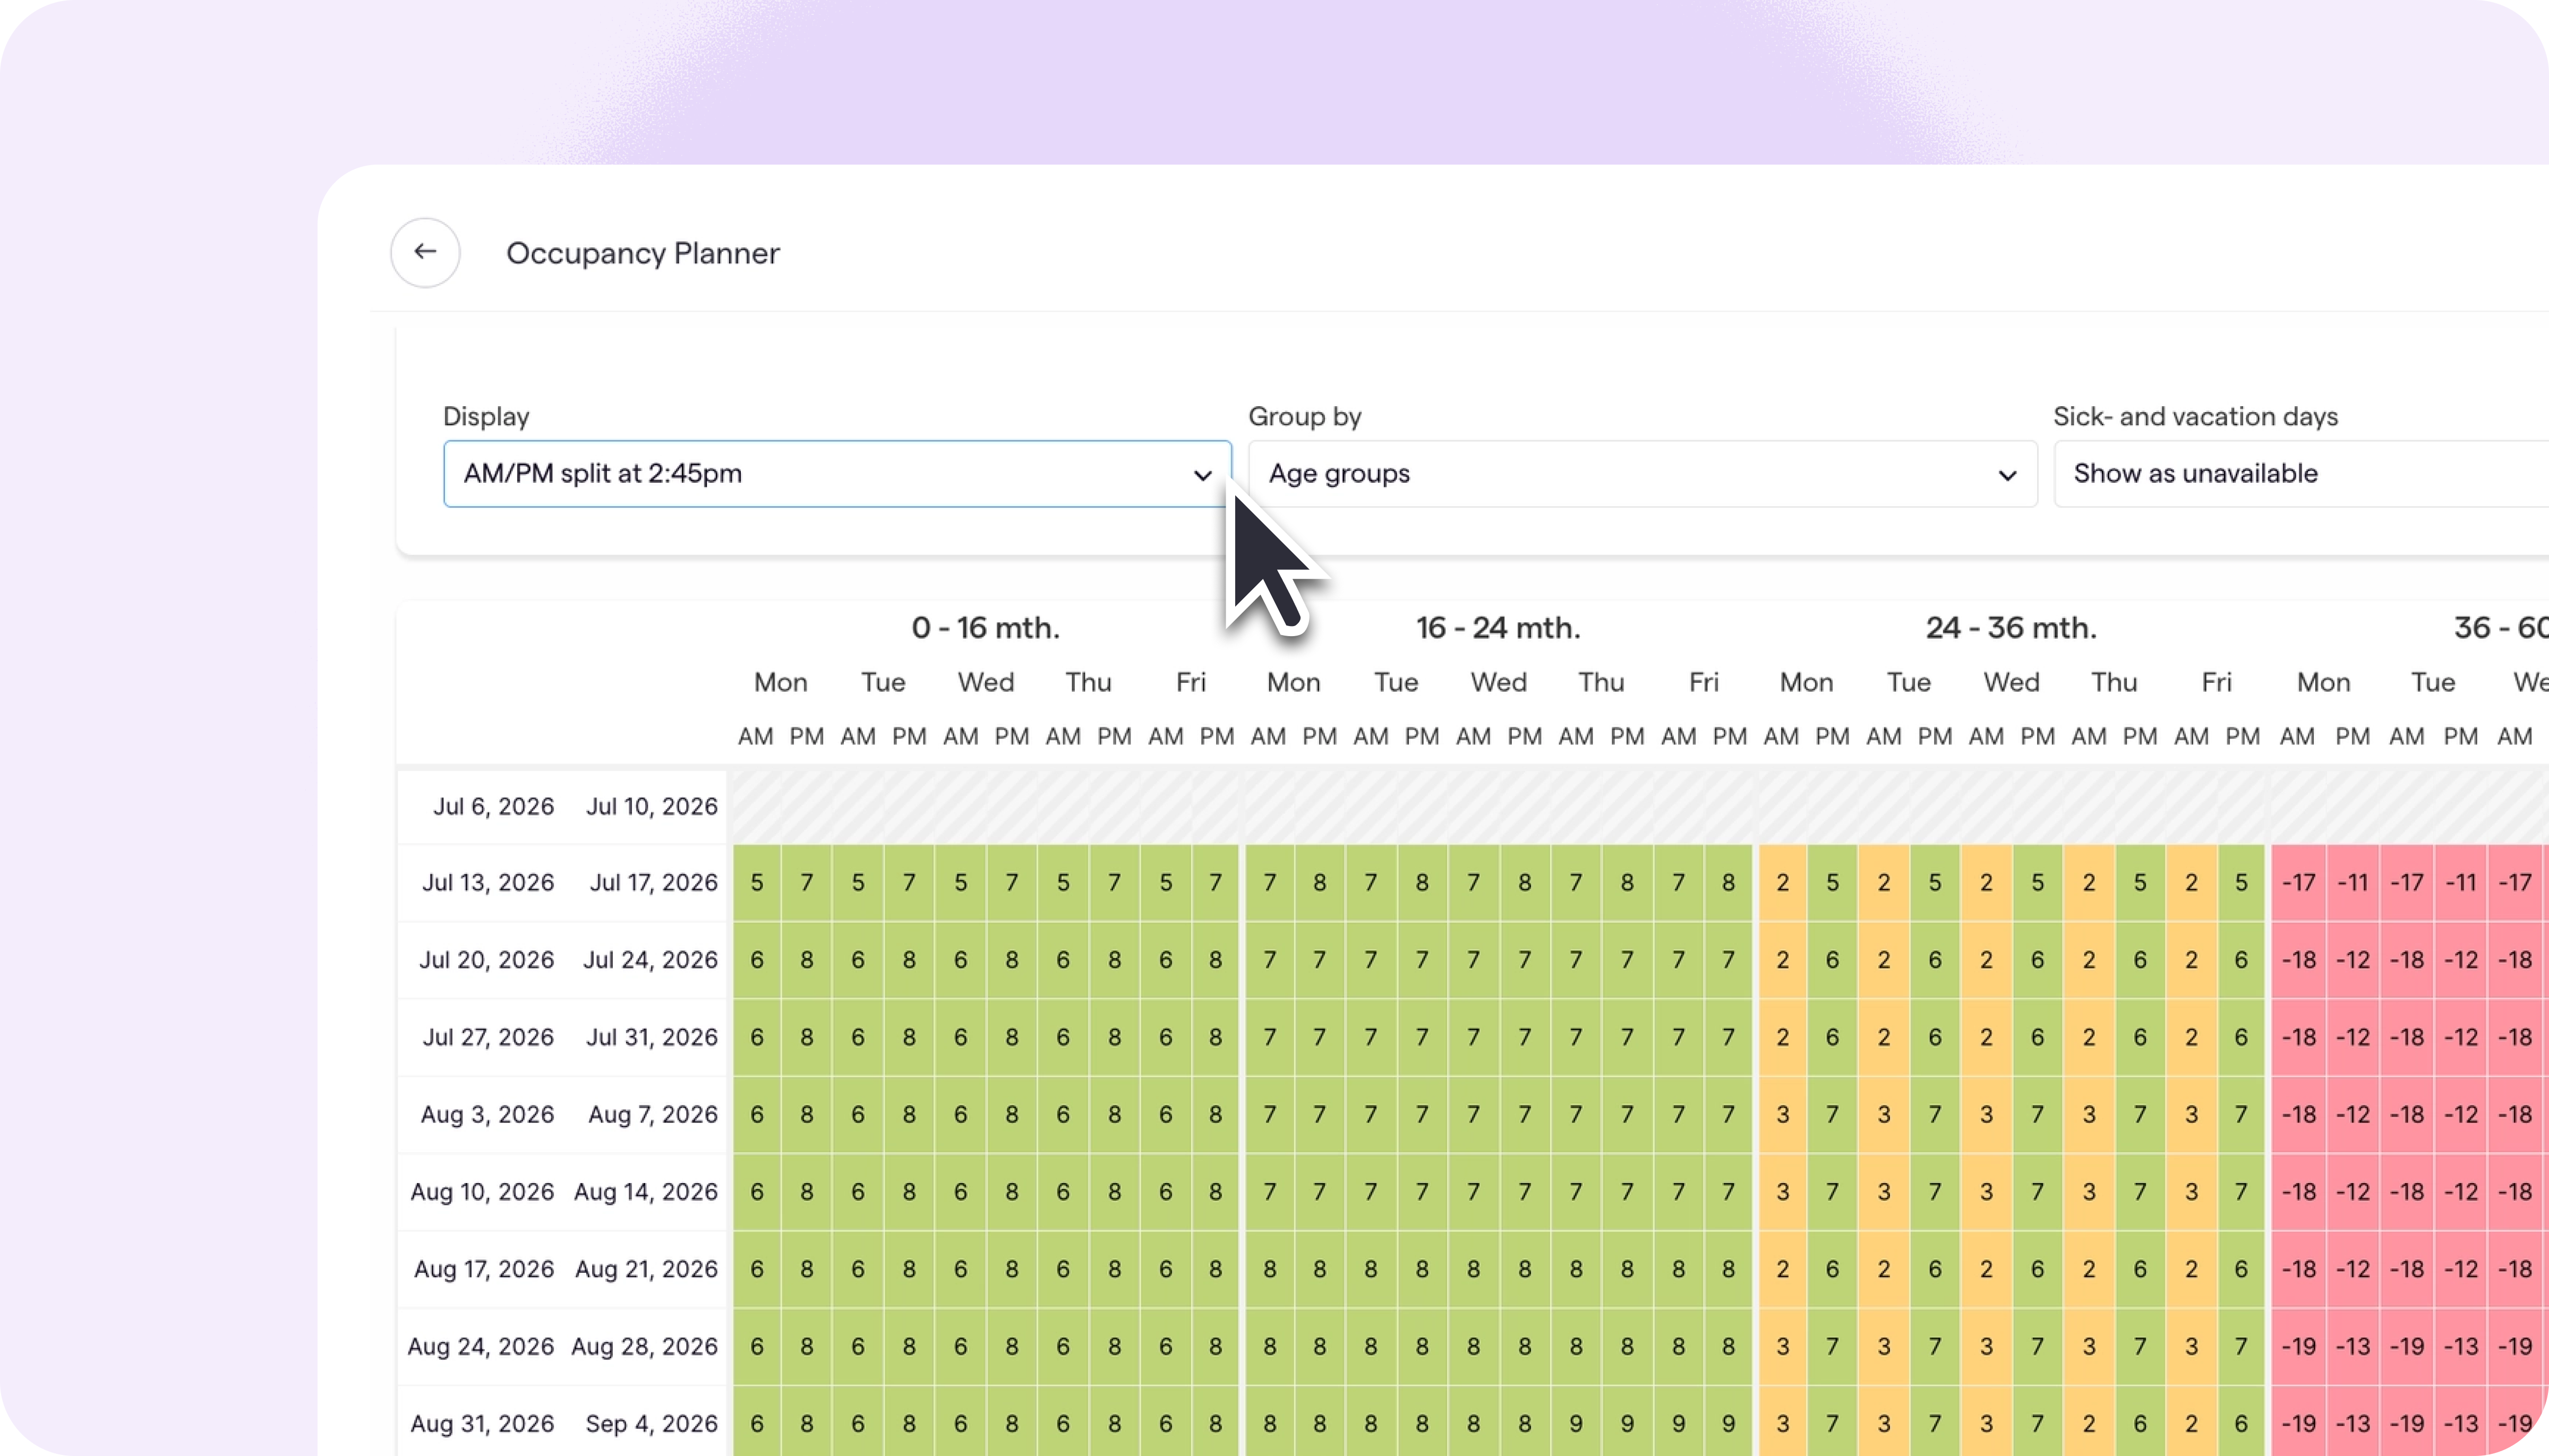
Task: Click the red -11 cell in Jul 13 Mon PM
Action: [x=2352, y=883]
